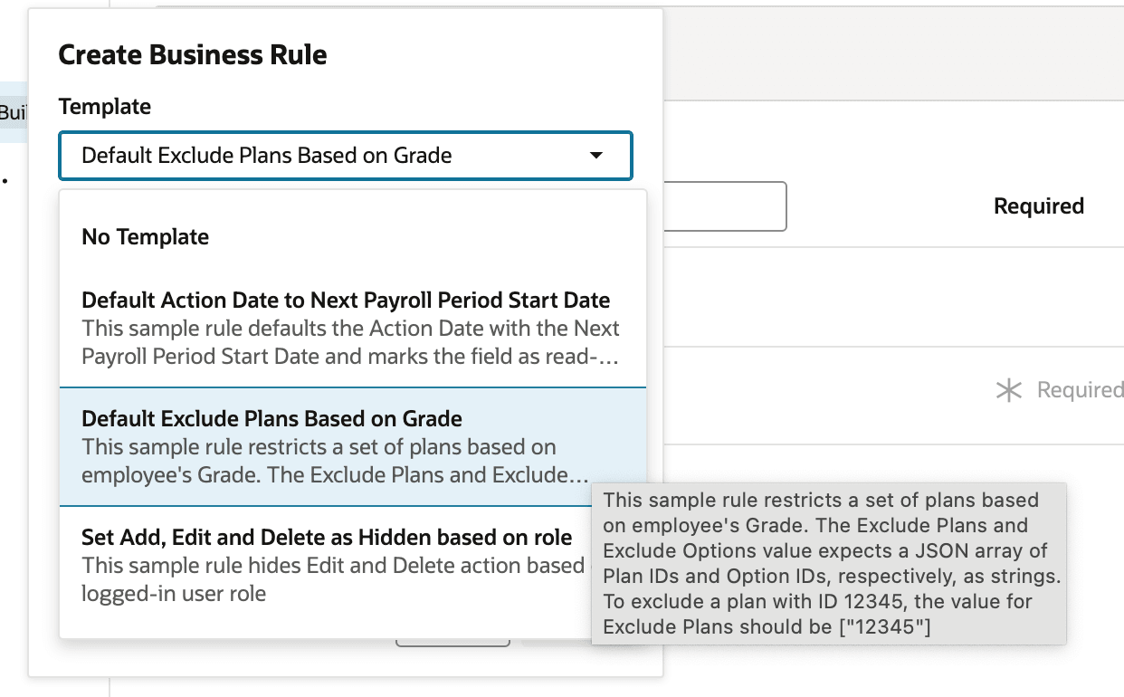1124x697 pixels.
Task: Click the restricts-plans description inside the dropdown list
Action: point(335,461)
